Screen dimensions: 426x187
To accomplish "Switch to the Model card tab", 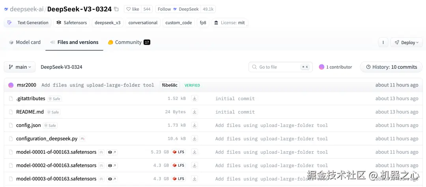I will click(x=25, y=42).
